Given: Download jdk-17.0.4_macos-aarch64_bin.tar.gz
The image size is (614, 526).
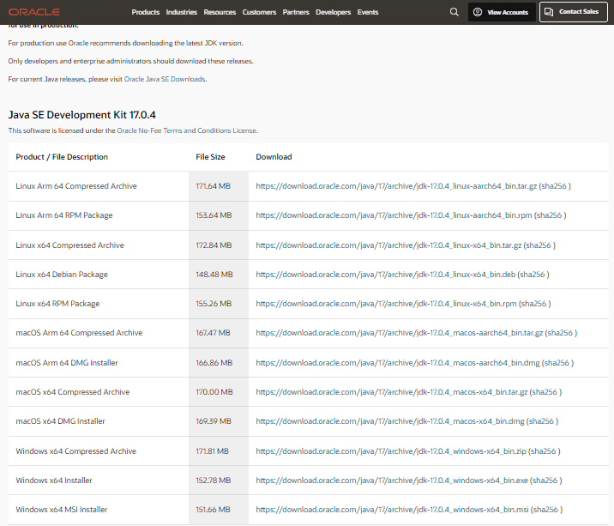Looking at the screenshot, I should tap(400, 333).
